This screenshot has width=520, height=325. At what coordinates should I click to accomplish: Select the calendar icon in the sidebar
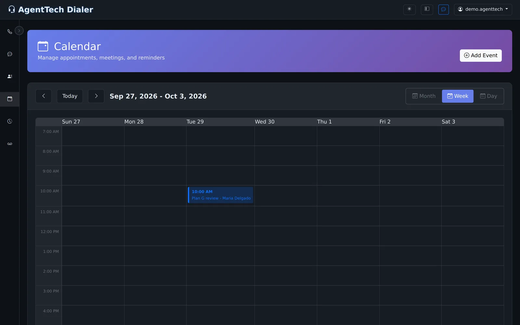[x=10, y=99]
